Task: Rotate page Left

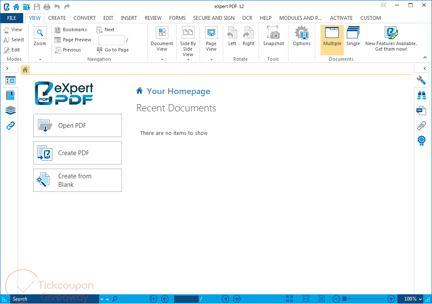Action: [x=232, y=36]
